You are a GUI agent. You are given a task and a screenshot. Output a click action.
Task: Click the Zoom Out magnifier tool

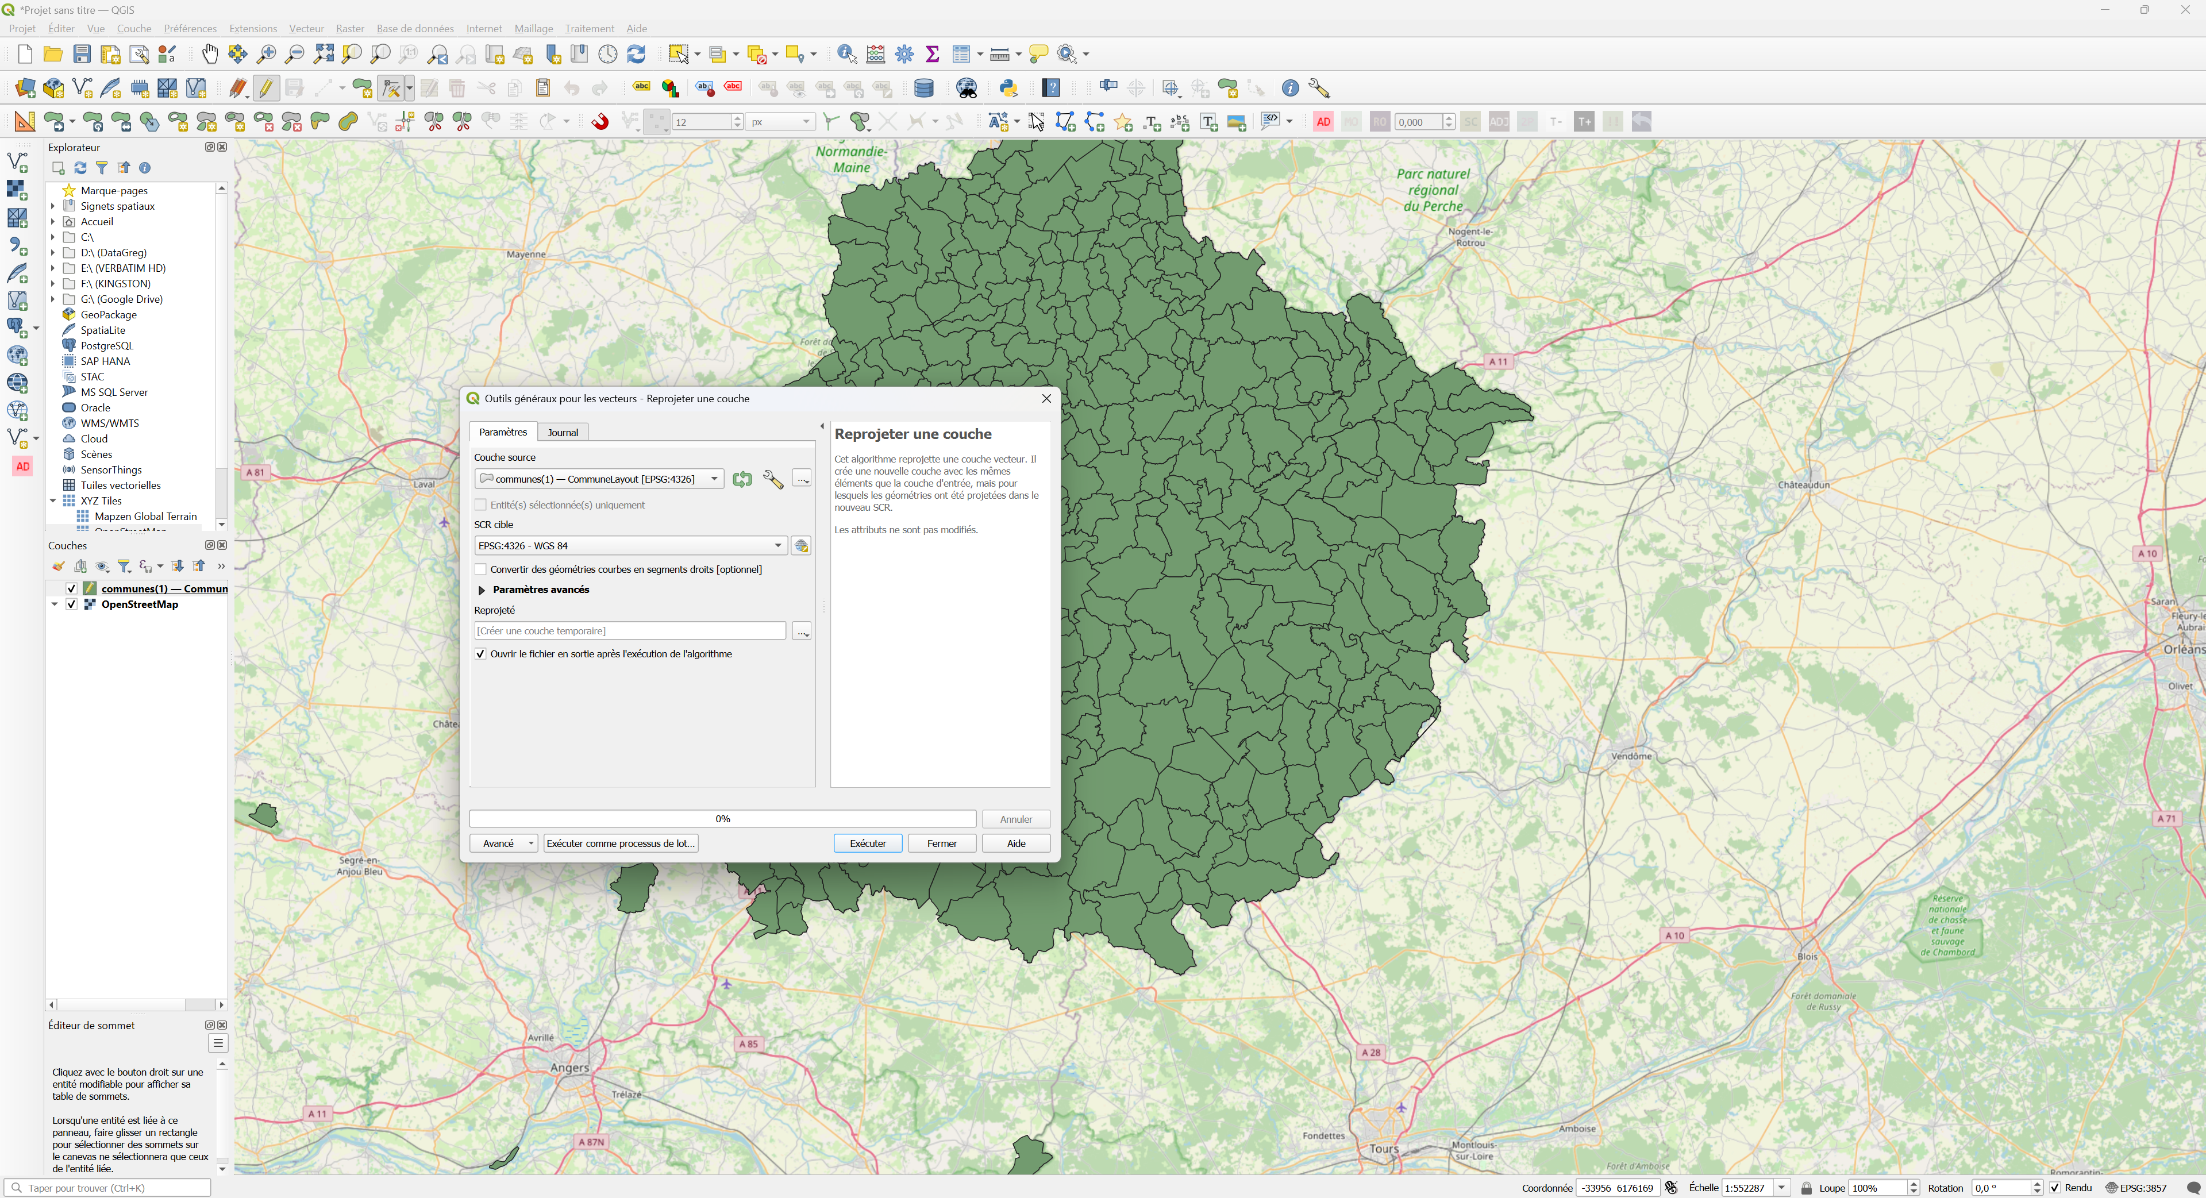pos(295,54)
